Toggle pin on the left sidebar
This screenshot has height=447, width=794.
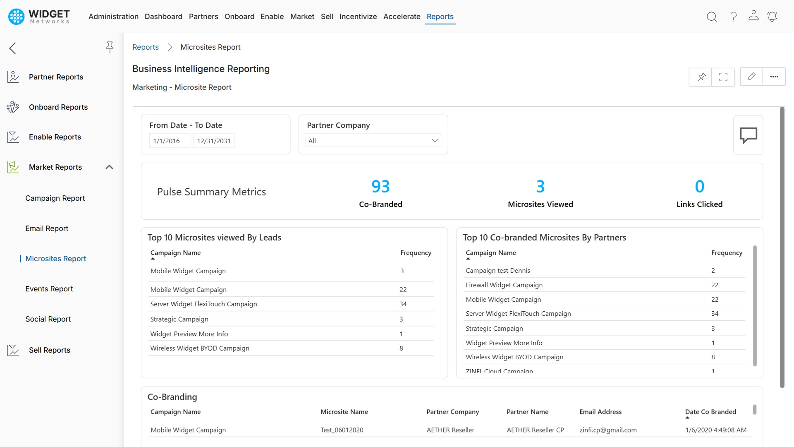click(110, 47)
